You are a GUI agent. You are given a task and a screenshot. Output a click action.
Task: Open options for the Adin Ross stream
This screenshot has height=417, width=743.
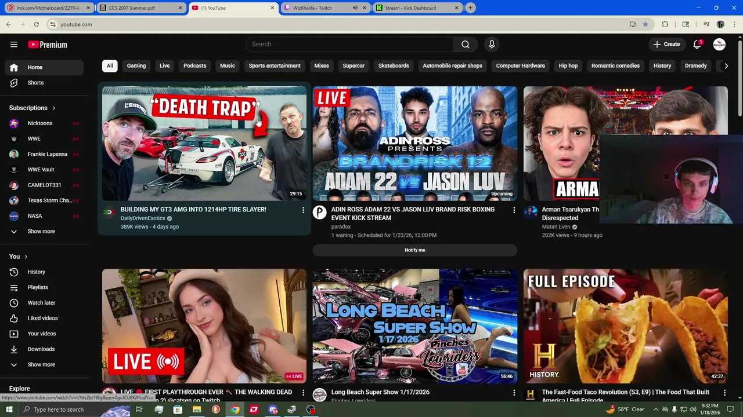514,210
